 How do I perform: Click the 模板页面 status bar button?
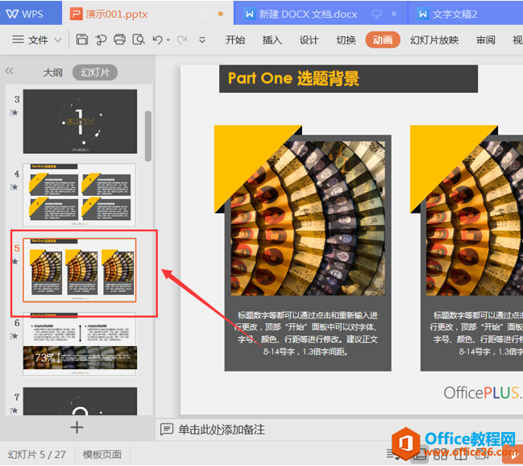(102, 455)
